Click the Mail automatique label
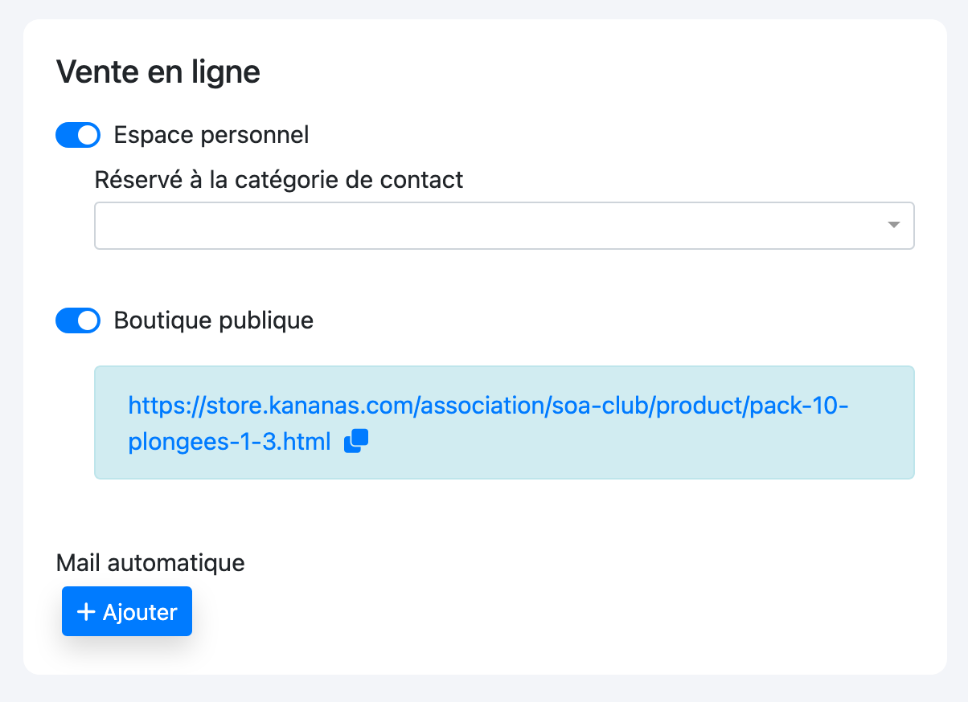 click(150, 562)
